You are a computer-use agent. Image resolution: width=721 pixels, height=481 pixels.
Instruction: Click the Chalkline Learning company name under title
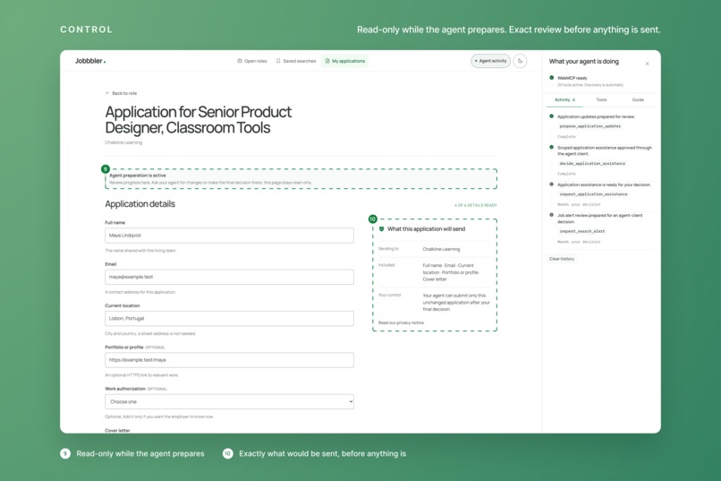click(x=123, y=142)
